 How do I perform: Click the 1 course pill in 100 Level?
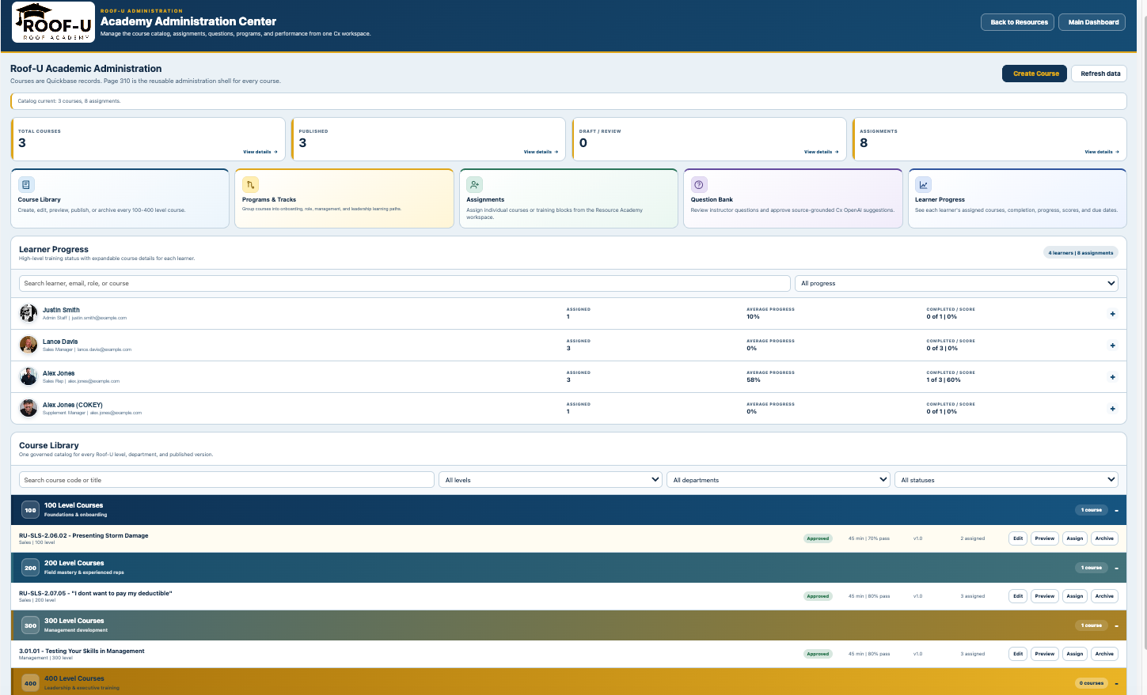click(1091, 510)
